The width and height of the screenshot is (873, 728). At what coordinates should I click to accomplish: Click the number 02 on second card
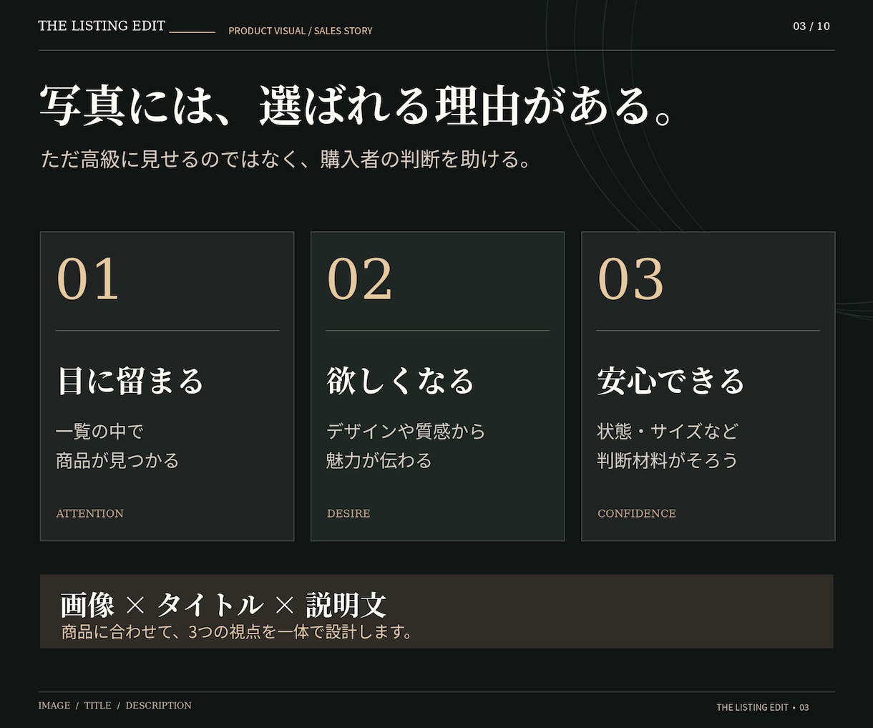(360, 279)
